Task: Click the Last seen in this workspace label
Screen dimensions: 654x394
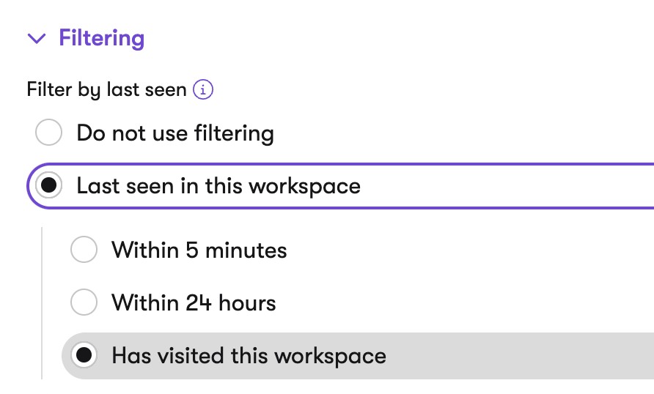Action: pyautogui.click(x=218, y=186)
